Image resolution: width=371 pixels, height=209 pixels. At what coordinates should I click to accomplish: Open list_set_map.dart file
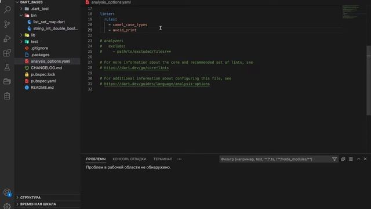point(49,22)
